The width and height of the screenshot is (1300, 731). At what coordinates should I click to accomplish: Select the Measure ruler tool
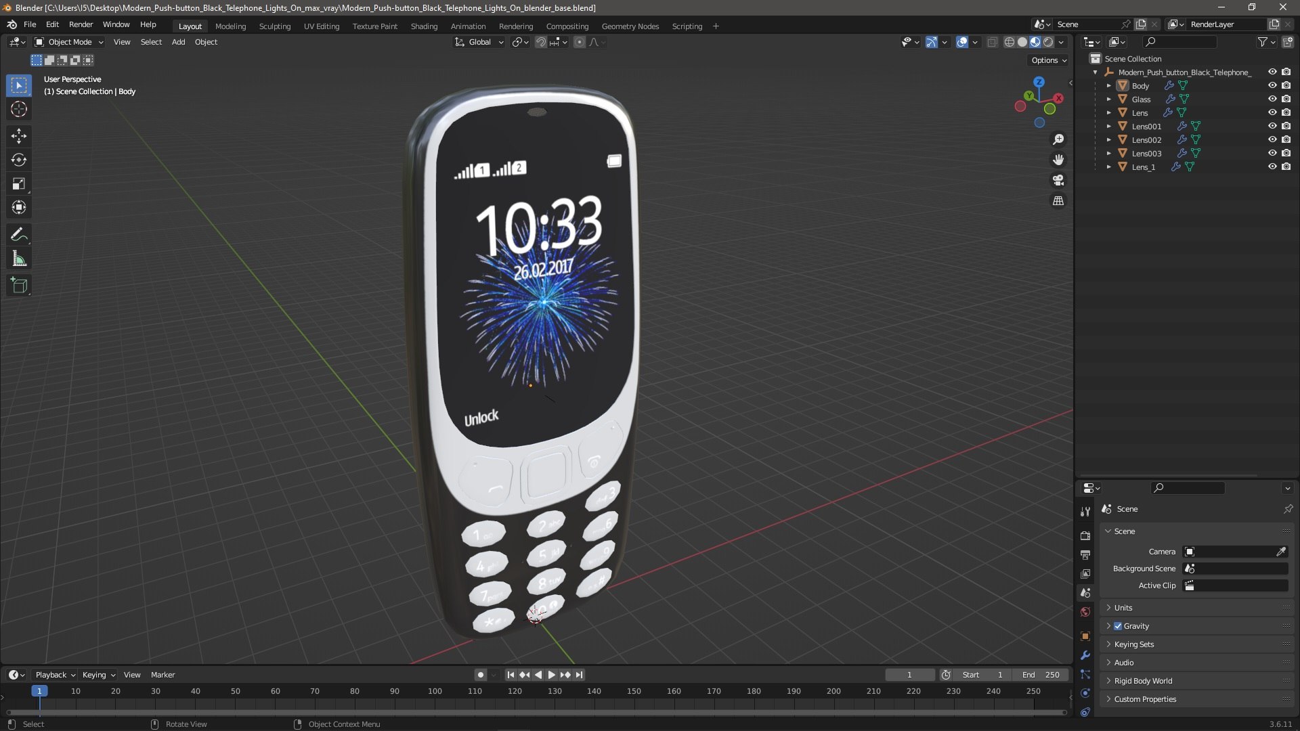(18, 259)
